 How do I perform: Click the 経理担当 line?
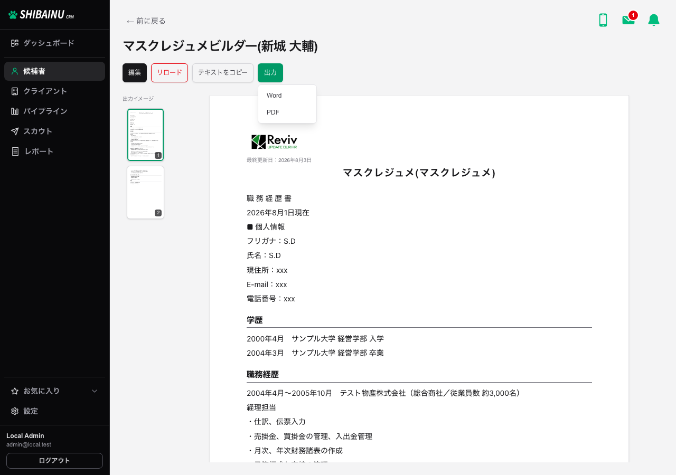(261, 407)
